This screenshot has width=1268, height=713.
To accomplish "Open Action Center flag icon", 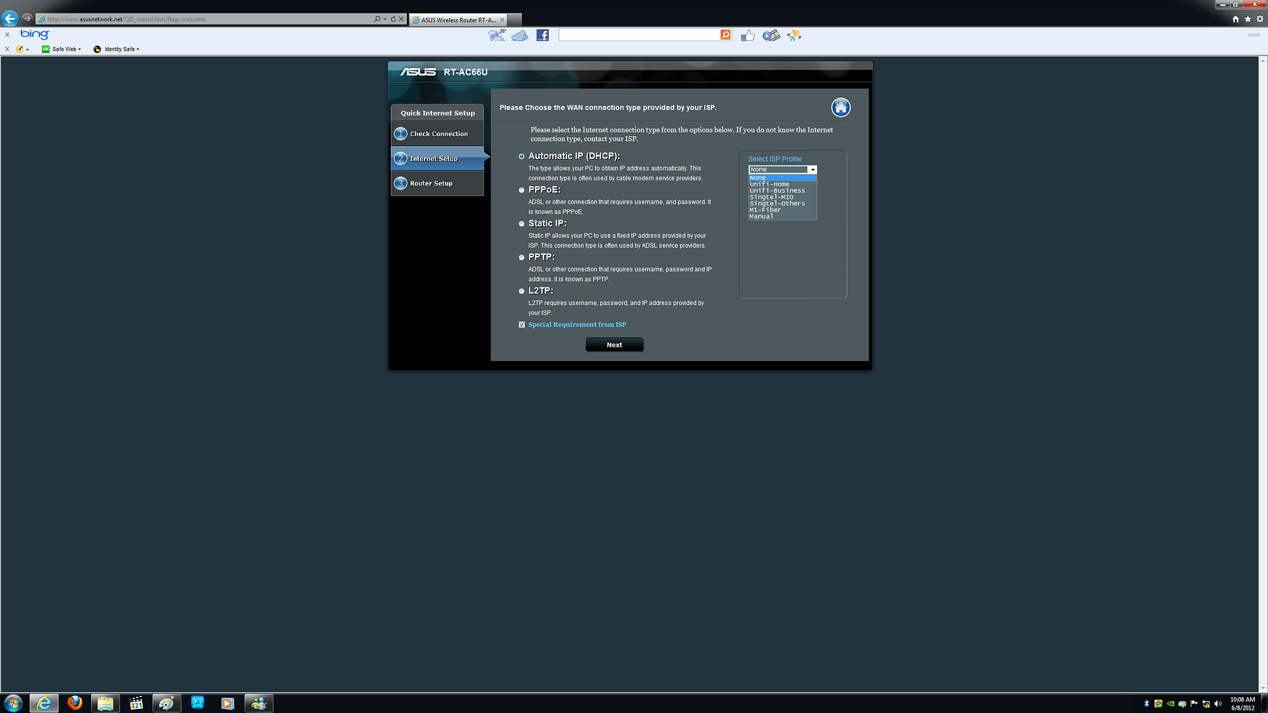I will 1194,704.
